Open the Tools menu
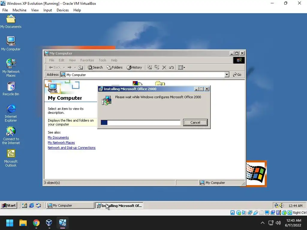The image size is (307, 230). pyautogui.click(x=103, y=60)
